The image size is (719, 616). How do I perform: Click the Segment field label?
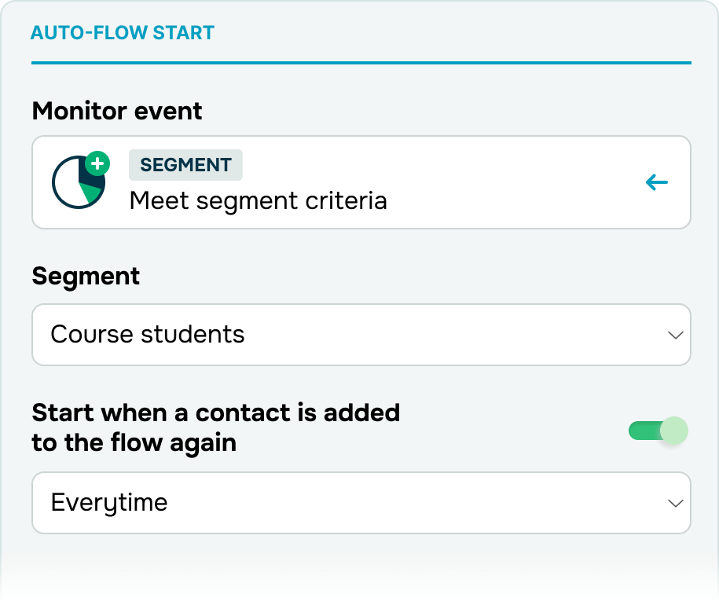tap(86, 277)
